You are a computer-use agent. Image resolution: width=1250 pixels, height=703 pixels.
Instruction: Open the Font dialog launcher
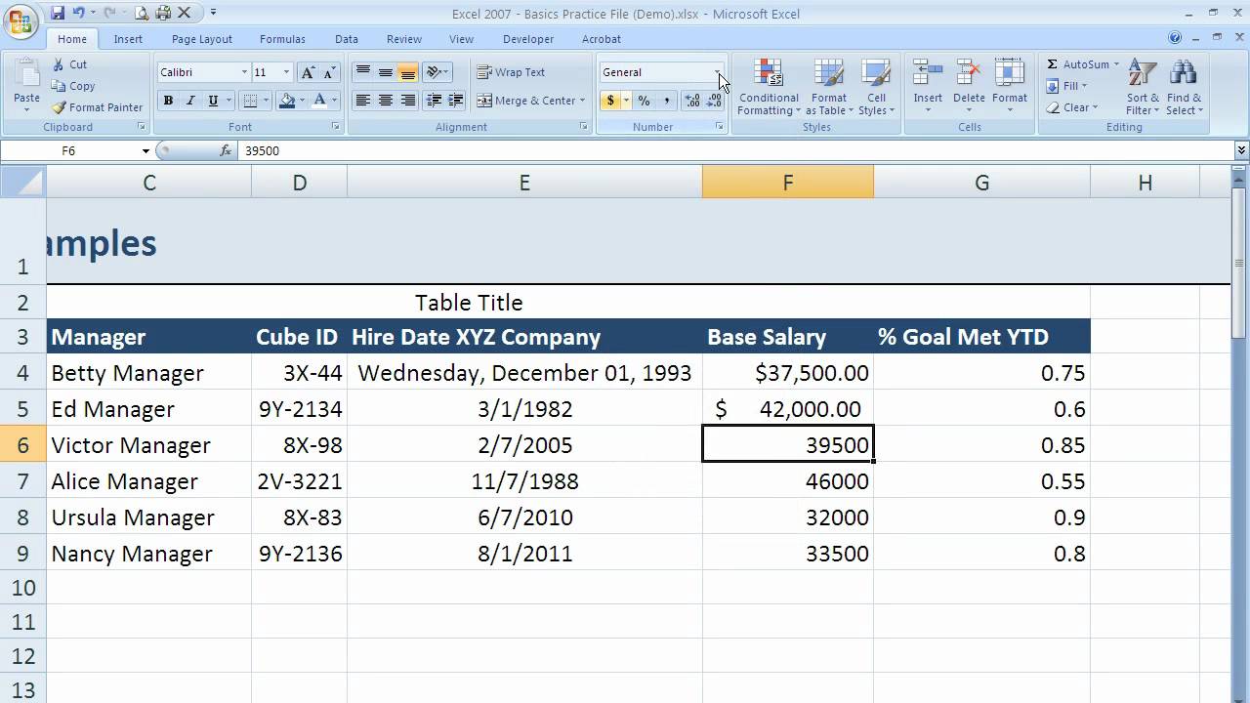[336, 127]
